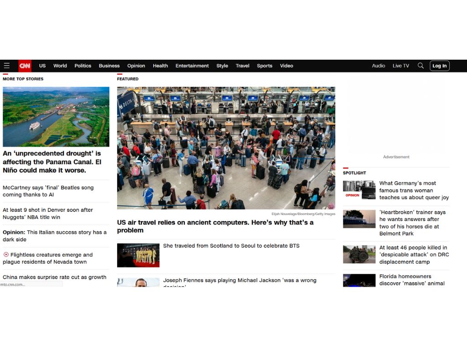The image size is (467, 350).
Task: Switch to the Sports section
Action: point(265,66)
